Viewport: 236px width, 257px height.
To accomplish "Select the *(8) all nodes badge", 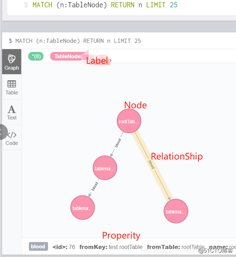I will click(x=36, y=56).
